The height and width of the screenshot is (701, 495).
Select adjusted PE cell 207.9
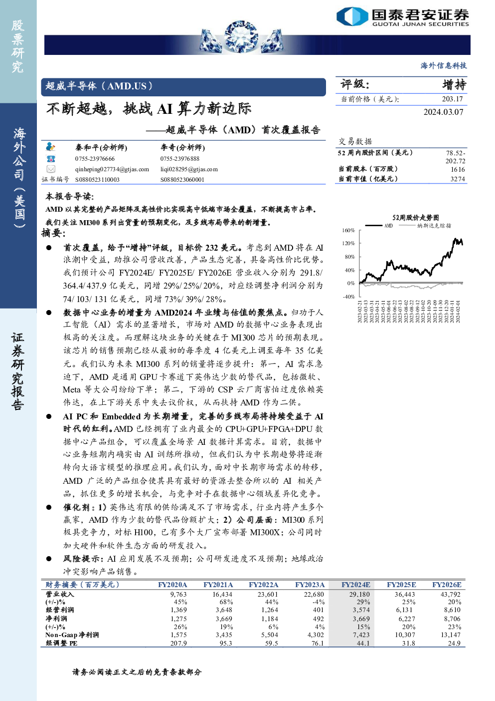click(x=178, y=644)
